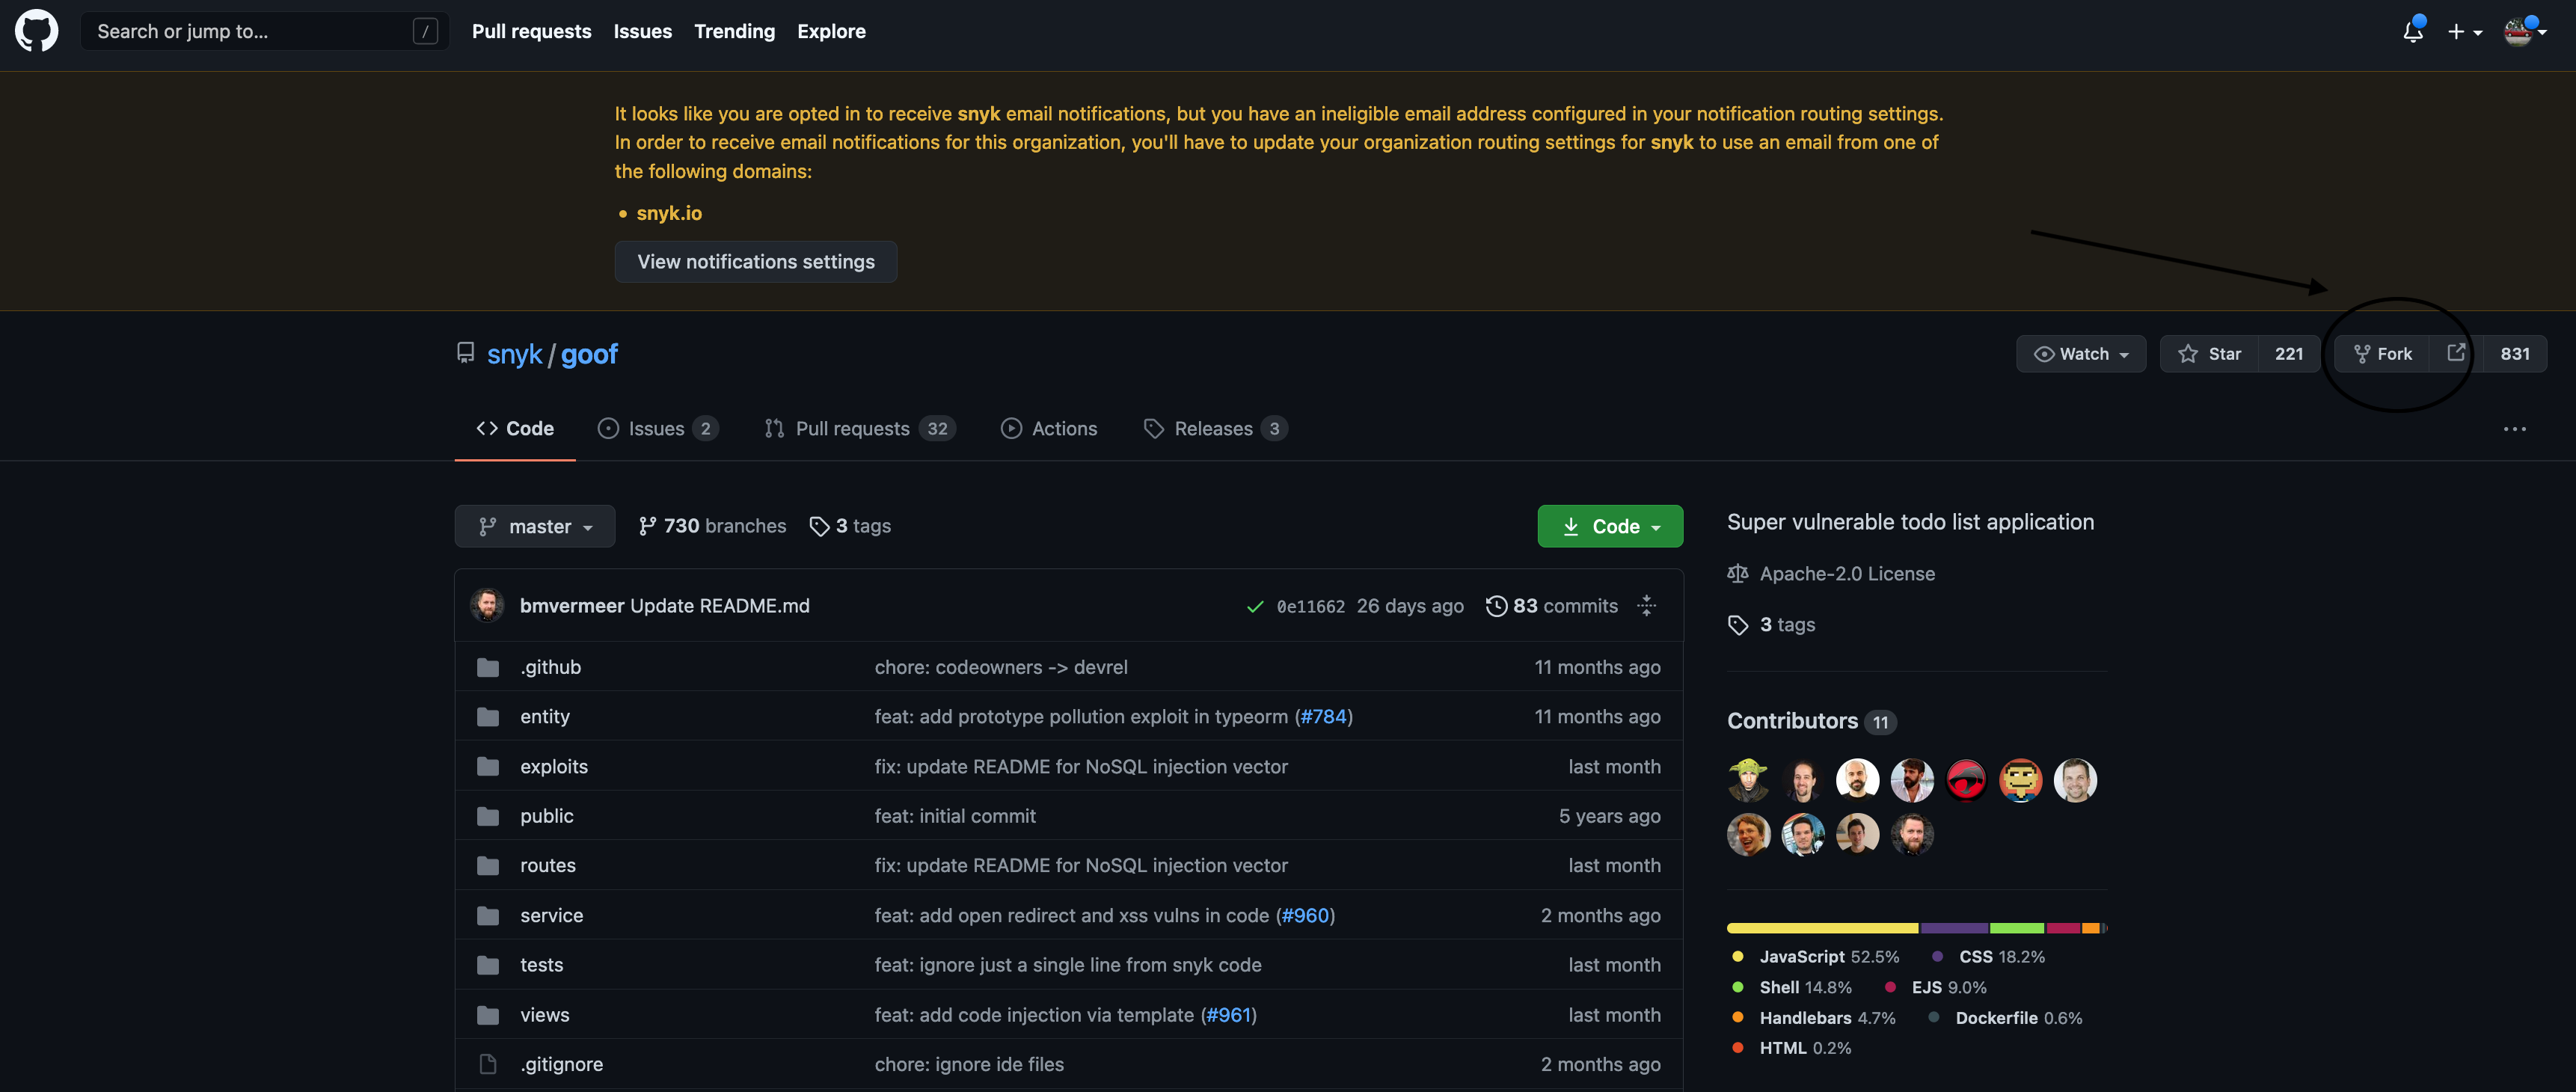The width and height of the screenshot is (2576, 1092).
Task: Click the JavaScript segment of language bar
Action: click(1821, 928)
